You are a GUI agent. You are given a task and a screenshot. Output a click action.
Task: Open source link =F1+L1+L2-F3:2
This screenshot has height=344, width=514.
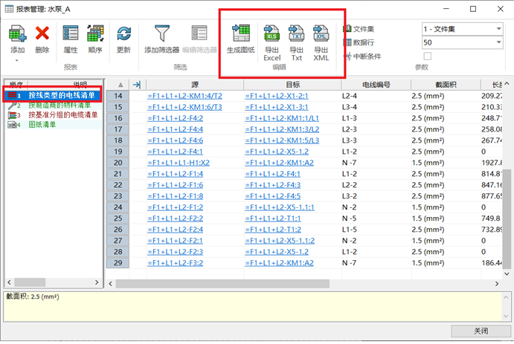tap(175, 263)
